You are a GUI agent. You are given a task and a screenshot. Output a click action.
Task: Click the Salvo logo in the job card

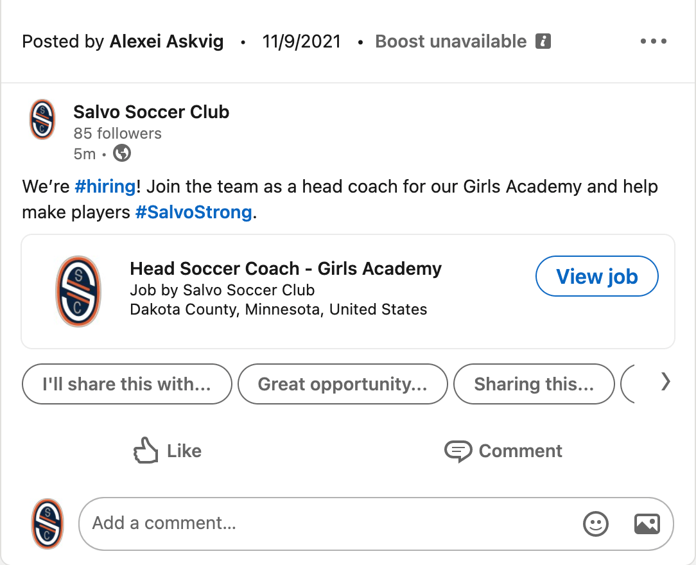(78, 291)
